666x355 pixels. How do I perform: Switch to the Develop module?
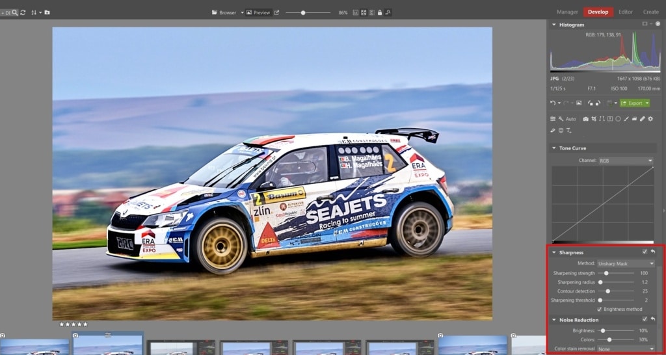(598, 12)
